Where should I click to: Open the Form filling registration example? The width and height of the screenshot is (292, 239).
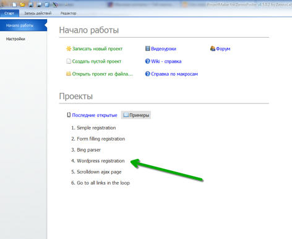[101, 139]
